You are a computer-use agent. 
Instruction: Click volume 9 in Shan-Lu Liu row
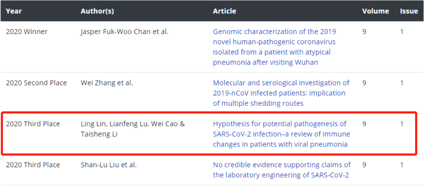point(364,165)
